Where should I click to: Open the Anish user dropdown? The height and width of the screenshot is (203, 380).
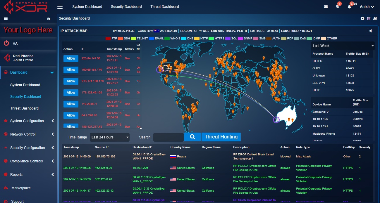(x=367, y=7)
